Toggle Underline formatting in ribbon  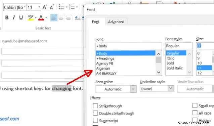click(21, 17)
